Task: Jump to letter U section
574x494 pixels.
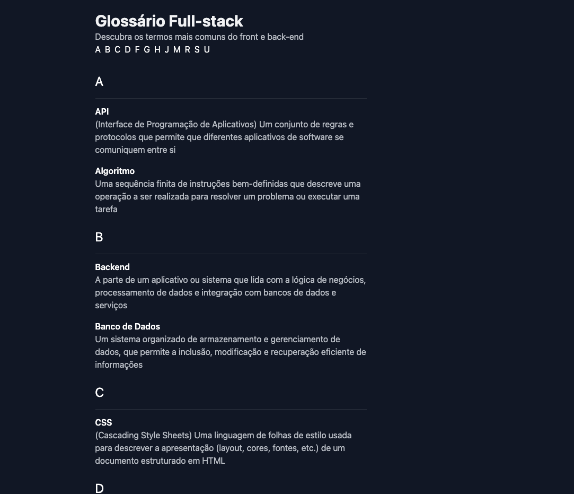Action: click(x=207, y=49)
